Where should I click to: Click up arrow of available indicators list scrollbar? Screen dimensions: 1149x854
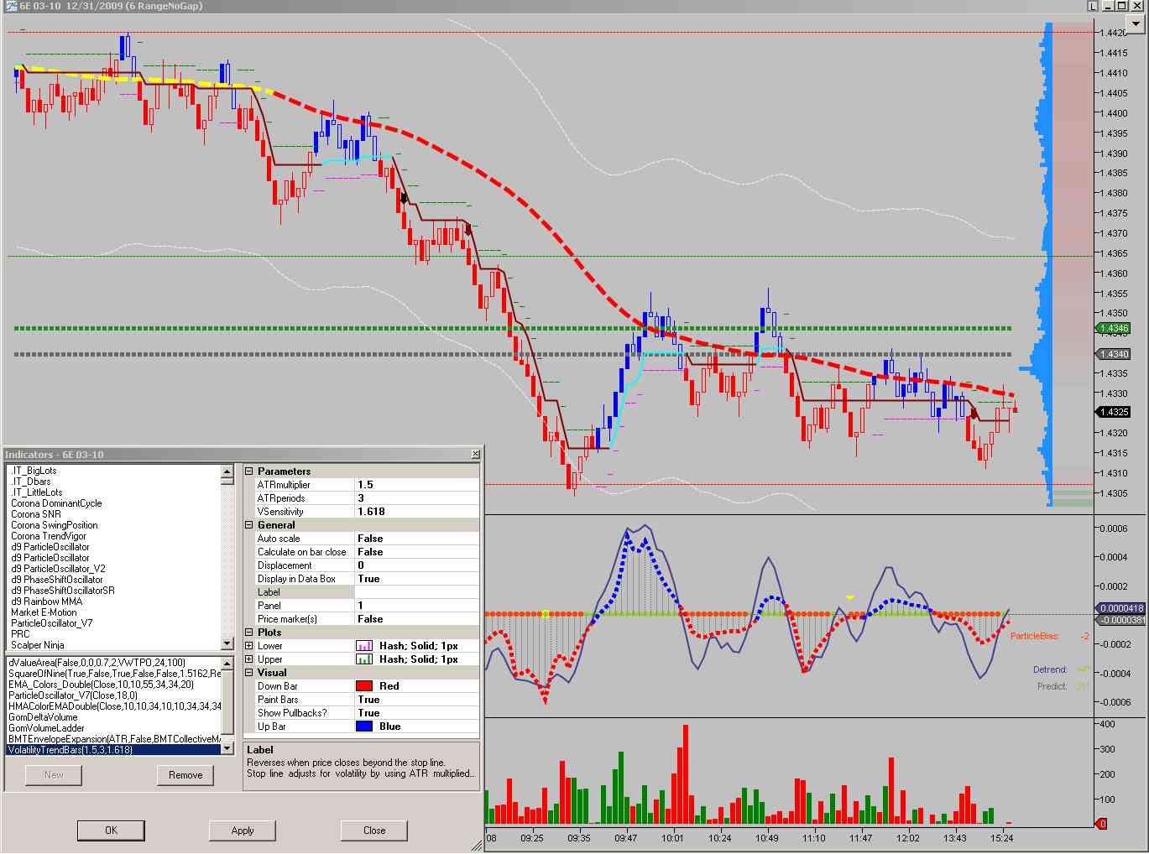click(227, 472)
